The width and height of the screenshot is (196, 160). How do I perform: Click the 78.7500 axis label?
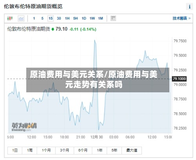(x=180, y=99)
